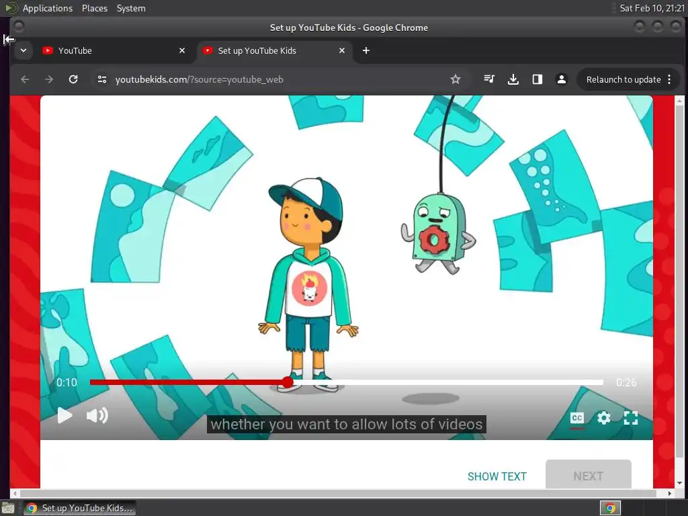Click show desktop icon in bottom panel
688x516 pixels.
point(8,509)
